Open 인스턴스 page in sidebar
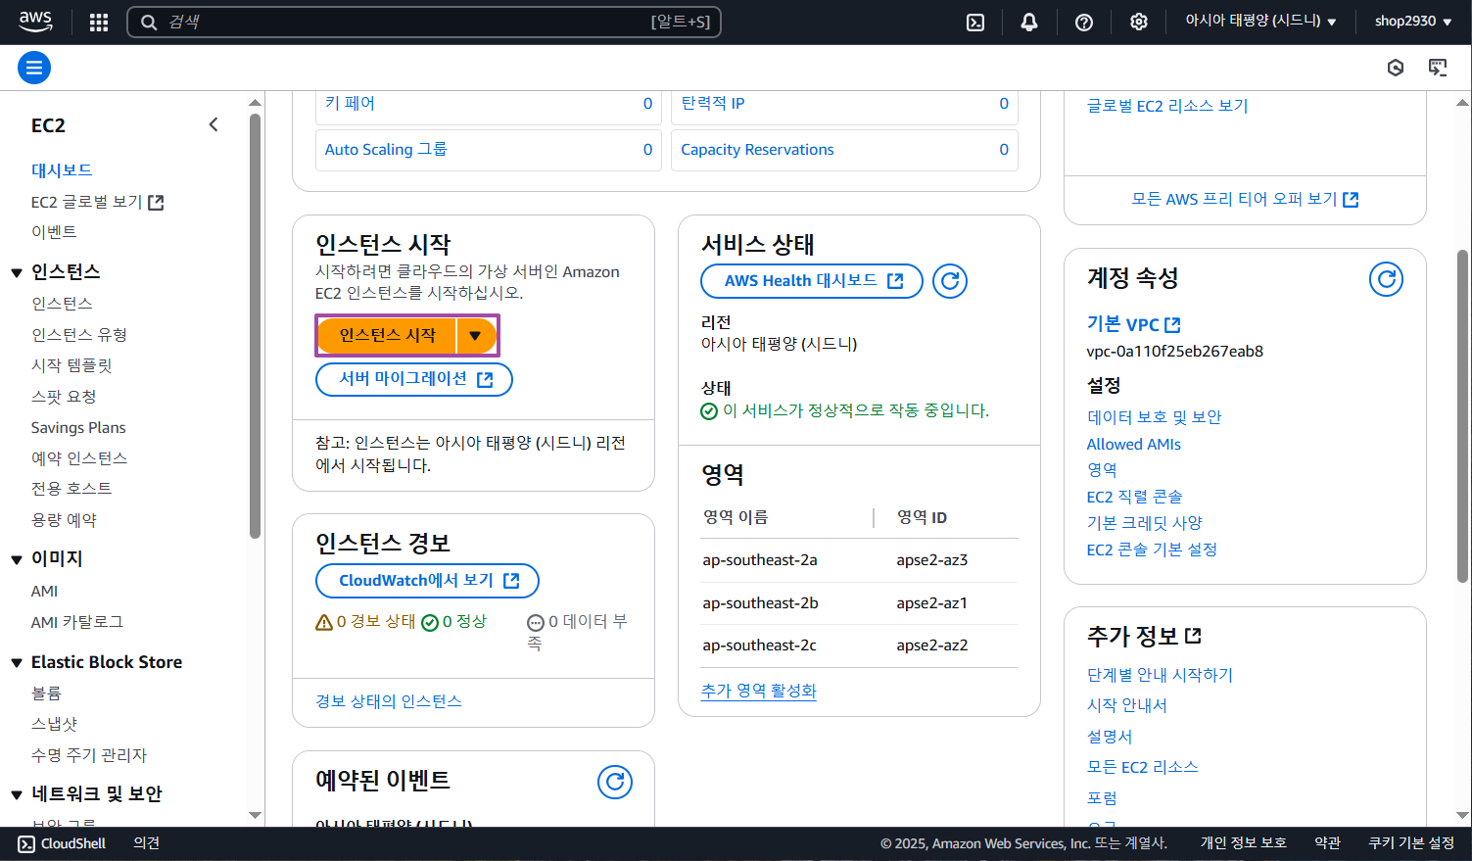Screen dimensions: 1472x861 tap(62, 304)
